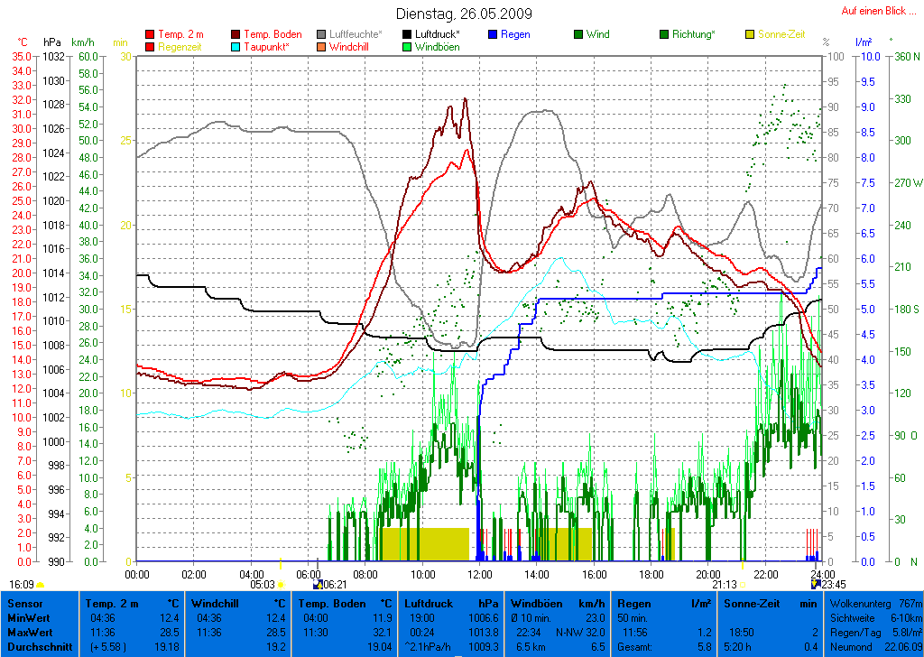Click the moonrise icon beside 06:21
Viewport: 924px width, 657px height.
(317, 585)
